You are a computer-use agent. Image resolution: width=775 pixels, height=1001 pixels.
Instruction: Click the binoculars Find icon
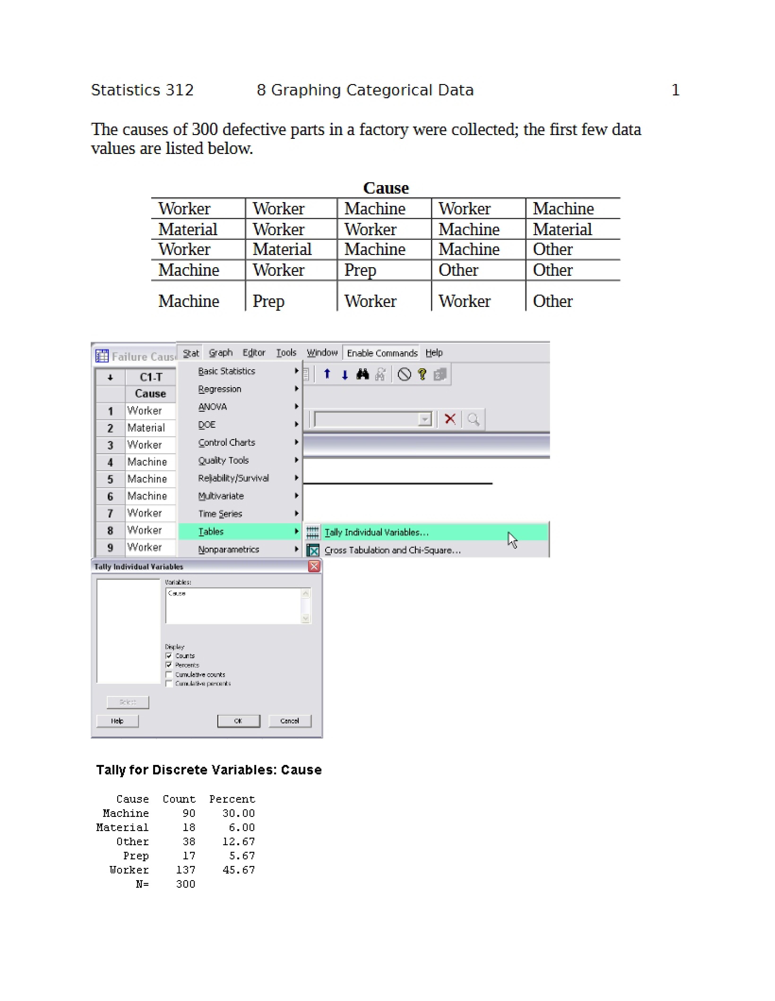coord(362,374)
